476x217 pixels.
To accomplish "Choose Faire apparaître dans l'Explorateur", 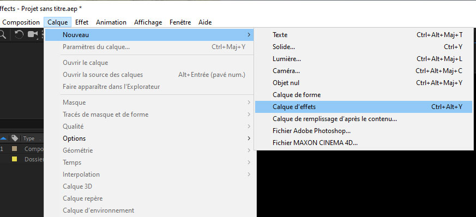I will [x=149, y=87].
